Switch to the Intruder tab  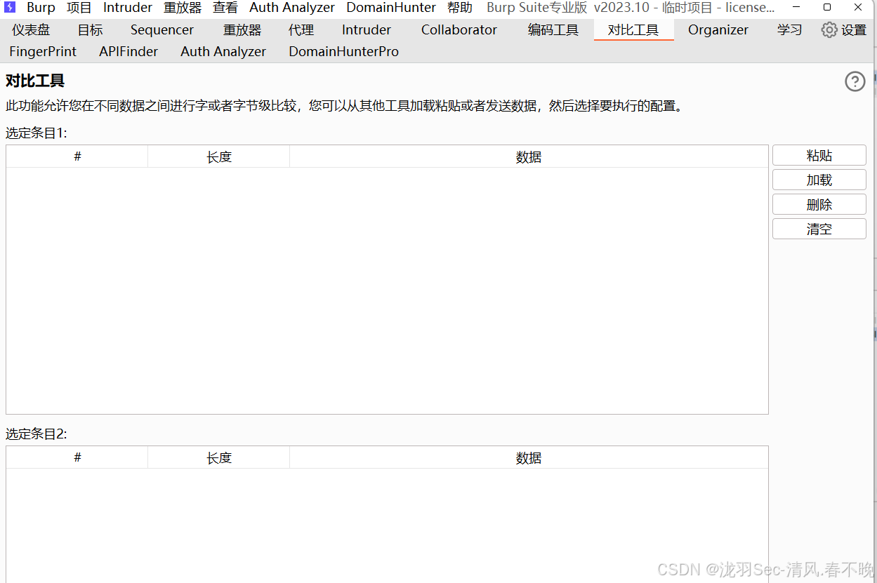click(367, 30)
